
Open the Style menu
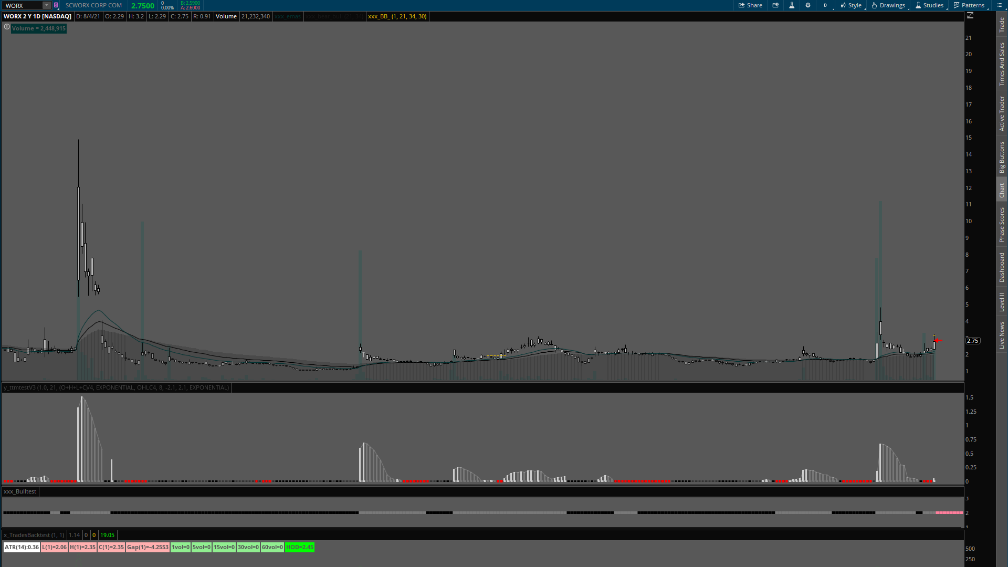pyautogui.click(x=851, y=5)
